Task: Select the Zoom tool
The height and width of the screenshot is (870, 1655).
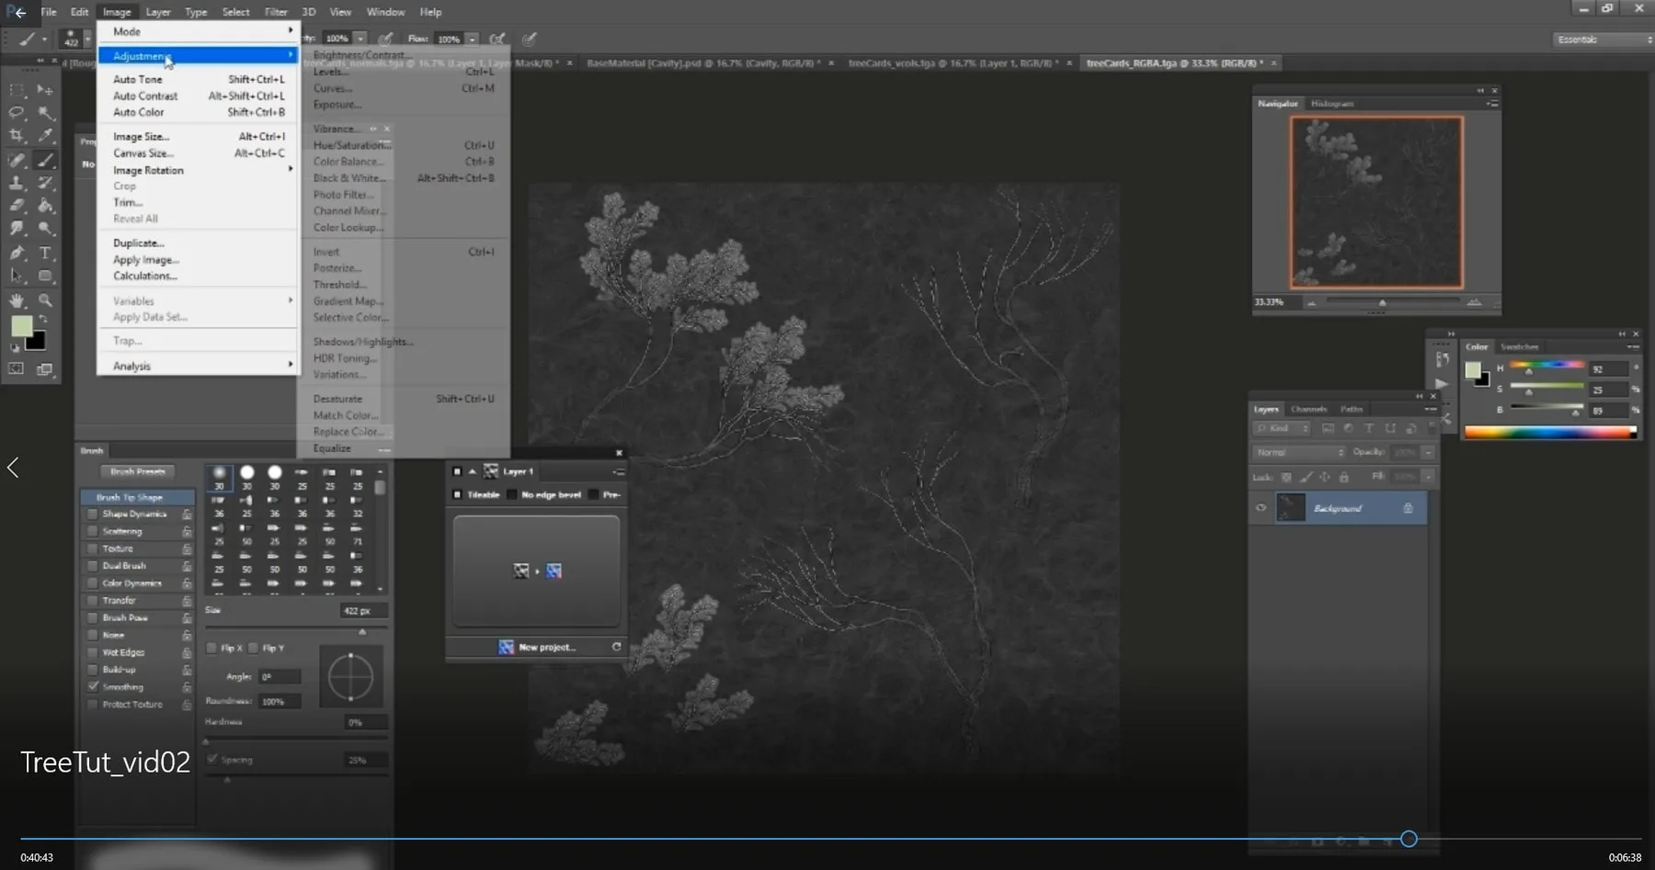Action: coord(45,299)
